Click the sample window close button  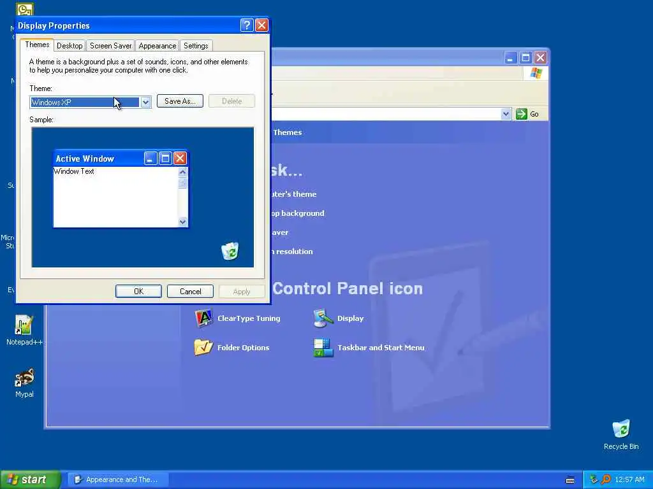tap(180, 158)
